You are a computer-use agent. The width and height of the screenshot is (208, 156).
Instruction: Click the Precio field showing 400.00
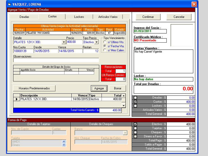click(74, 42)
